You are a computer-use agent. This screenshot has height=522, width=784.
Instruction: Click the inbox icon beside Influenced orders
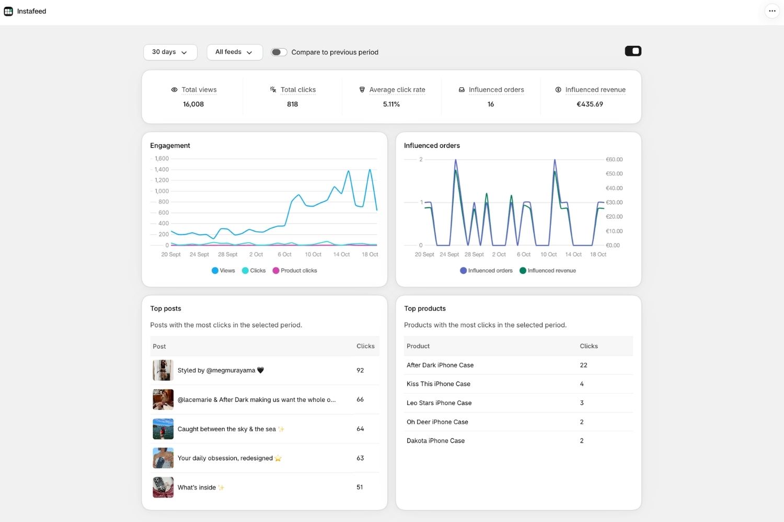point(462,90)
